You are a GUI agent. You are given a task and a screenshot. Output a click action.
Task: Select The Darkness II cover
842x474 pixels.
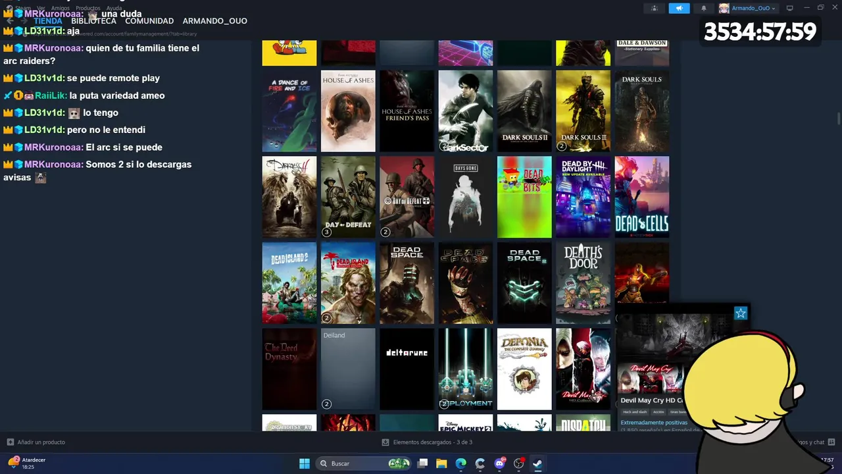[x=289, y=197]
